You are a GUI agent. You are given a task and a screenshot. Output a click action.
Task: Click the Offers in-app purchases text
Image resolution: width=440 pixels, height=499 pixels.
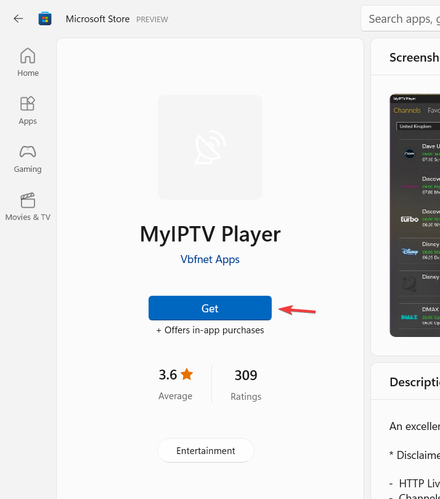coord(210,330)
